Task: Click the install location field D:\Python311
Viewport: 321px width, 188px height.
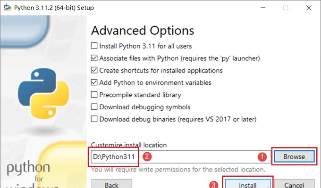Action: pyautogui.click(x=181, y=157)
